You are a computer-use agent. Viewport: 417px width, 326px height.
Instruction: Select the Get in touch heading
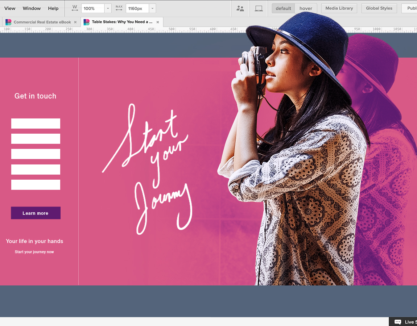point(36,96)
